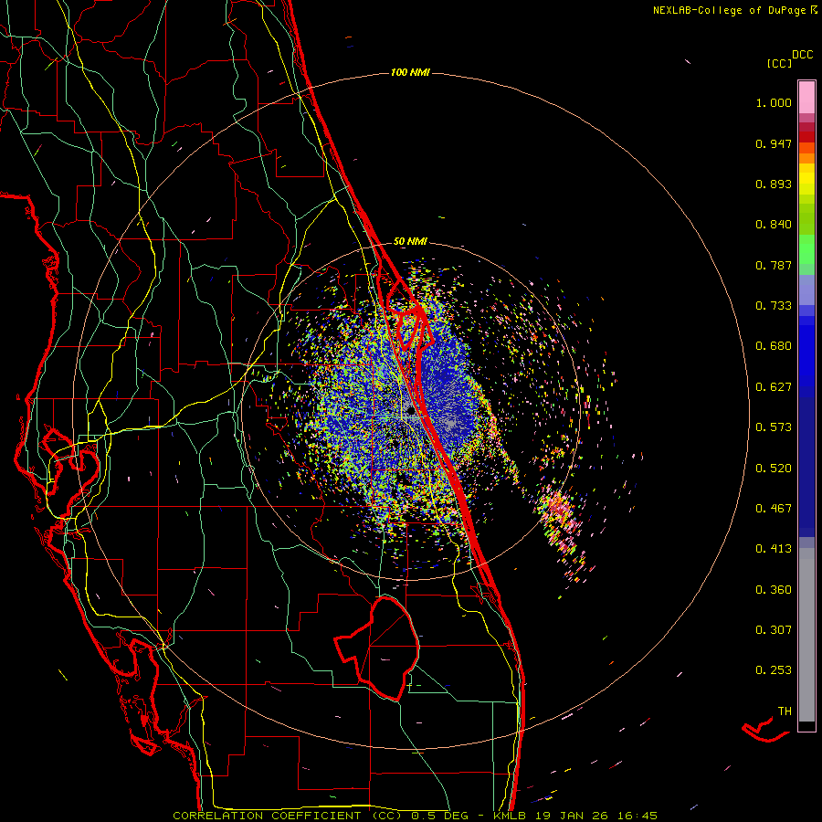Viewport: 822px width, 822px height.
Task: Click the 0.840 scale value
Action: click(774, 225)
